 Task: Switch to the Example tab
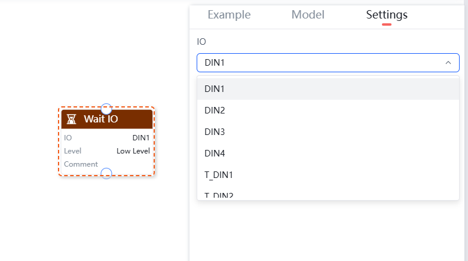[229, 15]
